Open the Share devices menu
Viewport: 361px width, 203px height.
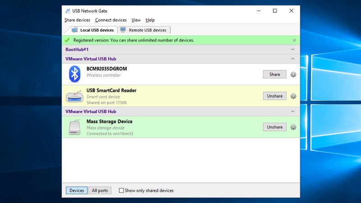pos(77,20)
